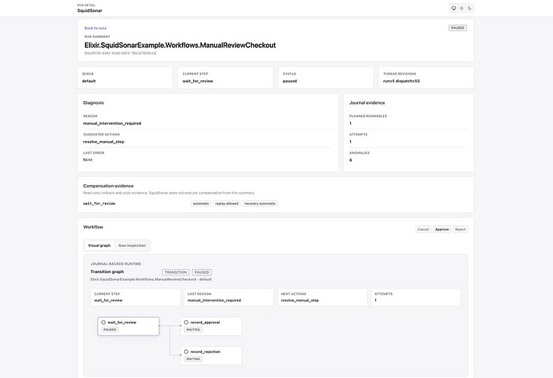Click resolve_manual_step in Diagnosis

(x=103, y=142)
